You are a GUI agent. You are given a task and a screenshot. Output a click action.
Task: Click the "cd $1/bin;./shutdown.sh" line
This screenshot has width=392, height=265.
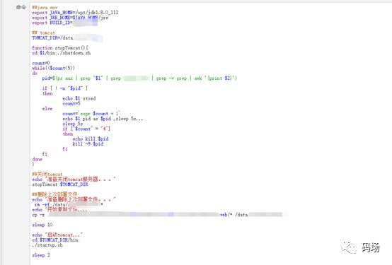(62, 53)
